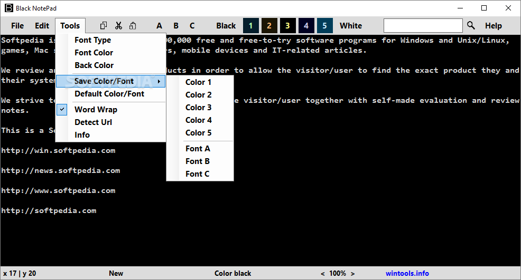Click the http://news.softpedia.com line

click(60, 170)
